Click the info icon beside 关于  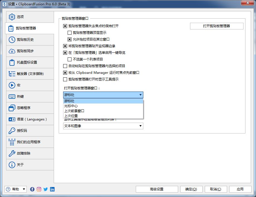point(12,165)
